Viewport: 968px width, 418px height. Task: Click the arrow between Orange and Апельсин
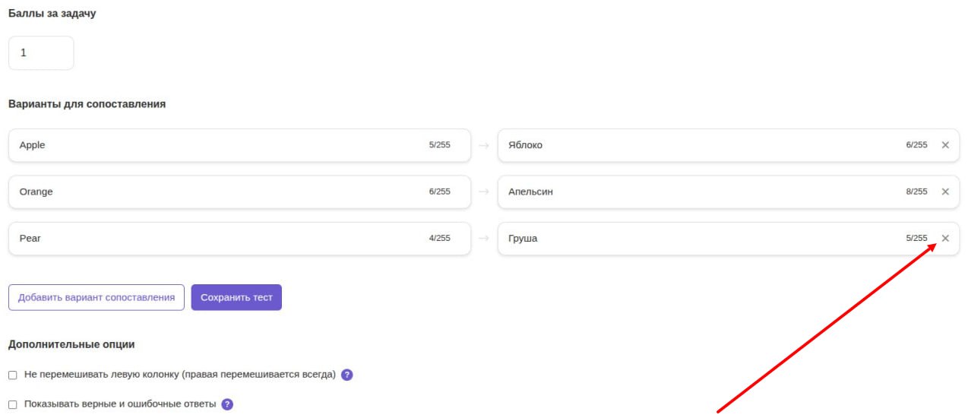coord(484,192)
